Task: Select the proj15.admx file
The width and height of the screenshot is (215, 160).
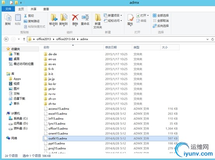Action: tap(57, 148)
